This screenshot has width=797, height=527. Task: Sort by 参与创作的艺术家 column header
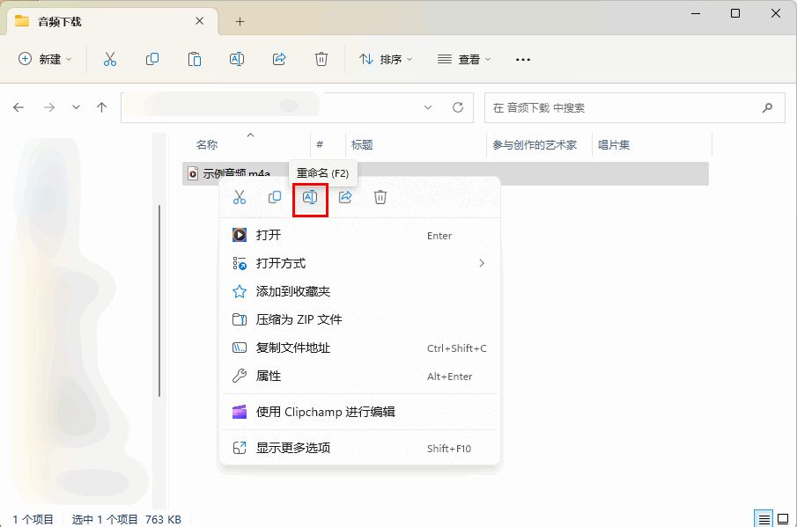[x=535, y=144]
